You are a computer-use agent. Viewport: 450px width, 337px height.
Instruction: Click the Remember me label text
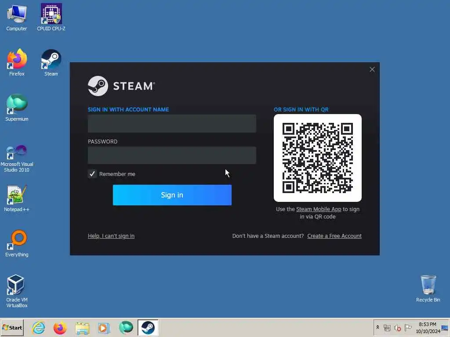tap(117, 174)
